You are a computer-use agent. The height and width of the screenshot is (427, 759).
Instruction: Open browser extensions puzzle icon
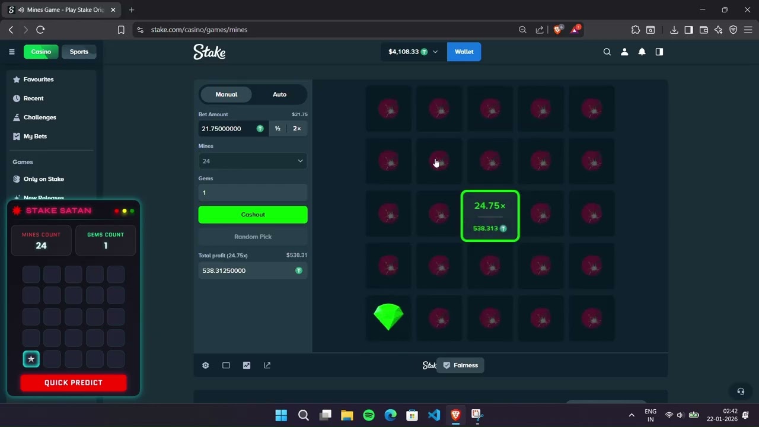point(636,30)
